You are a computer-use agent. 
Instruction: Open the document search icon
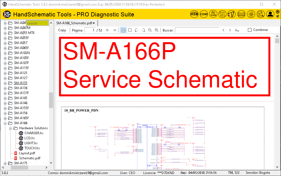tap(261, 14)
